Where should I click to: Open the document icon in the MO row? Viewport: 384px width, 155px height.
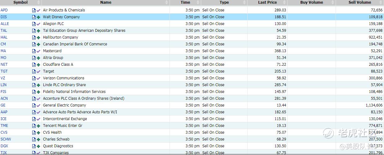coord(34,58)
